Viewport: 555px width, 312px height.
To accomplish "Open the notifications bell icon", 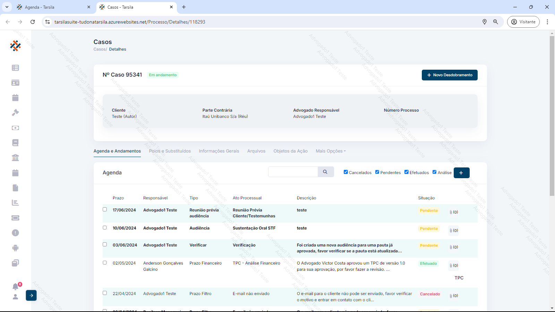I will [x=16, y=287].
